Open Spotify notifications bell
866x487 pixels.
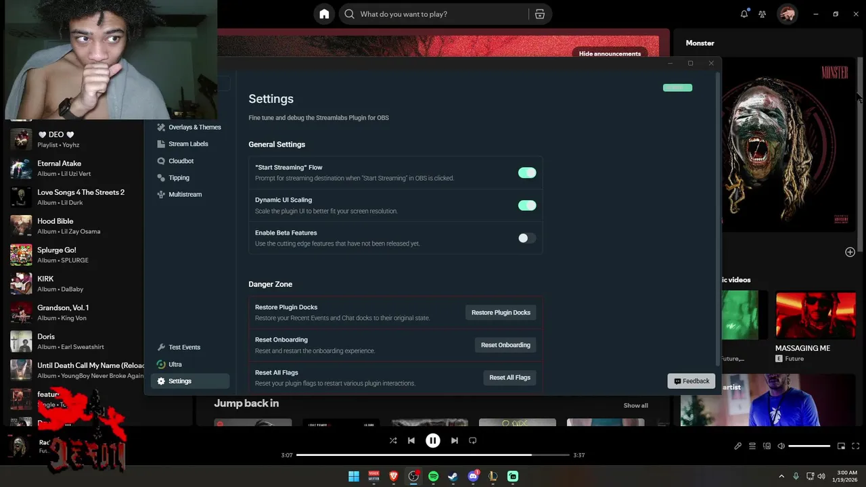744,14
